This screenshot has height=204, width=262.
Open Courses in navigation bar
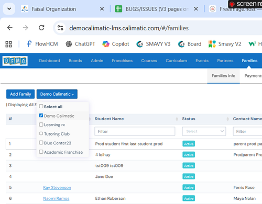(x=149, y=61)
